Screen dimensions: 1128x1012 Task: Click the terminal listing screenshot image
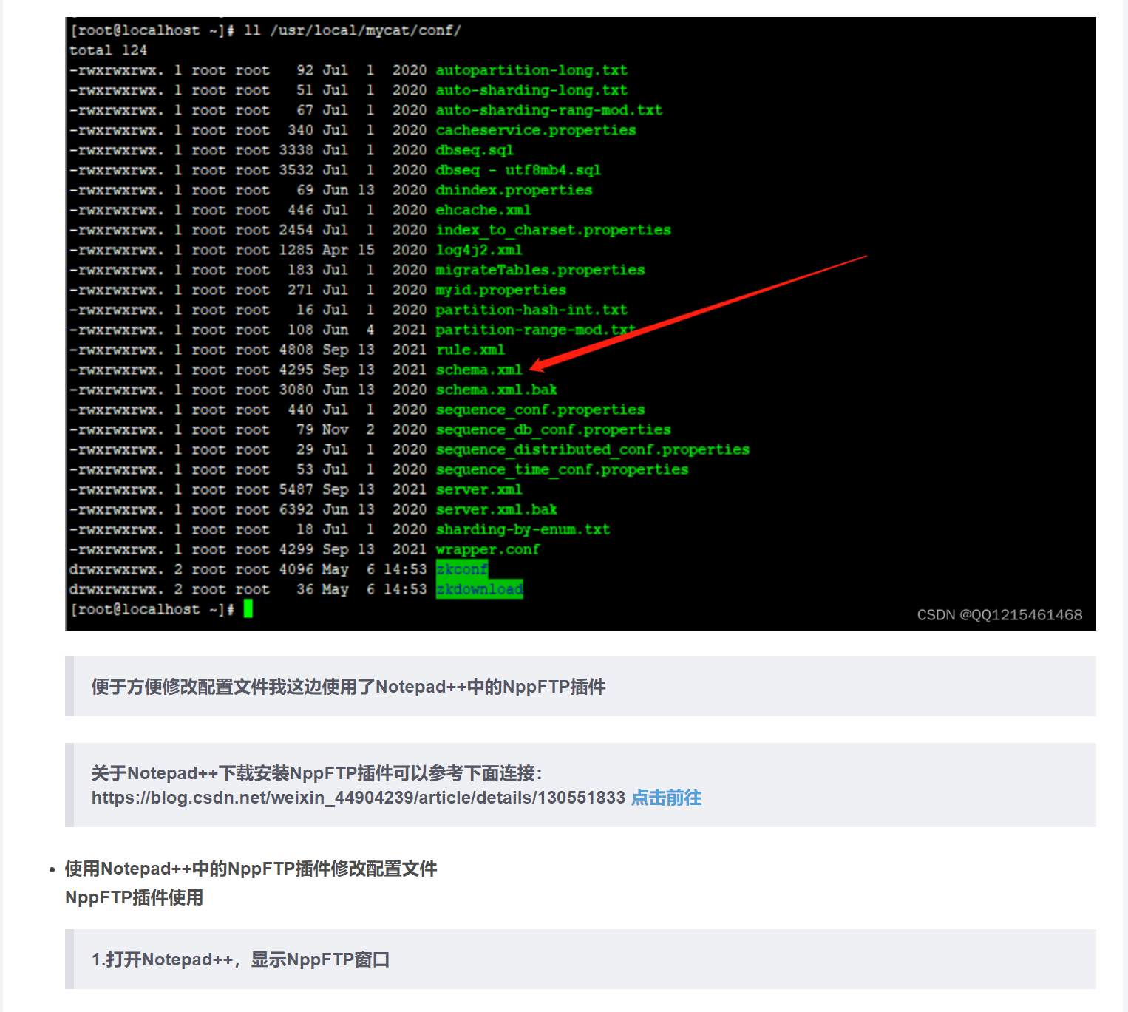click(580, 324)
